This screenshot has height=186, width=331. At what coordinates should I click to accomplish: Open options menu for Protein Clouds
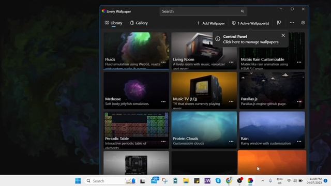[x=231, y=141]
